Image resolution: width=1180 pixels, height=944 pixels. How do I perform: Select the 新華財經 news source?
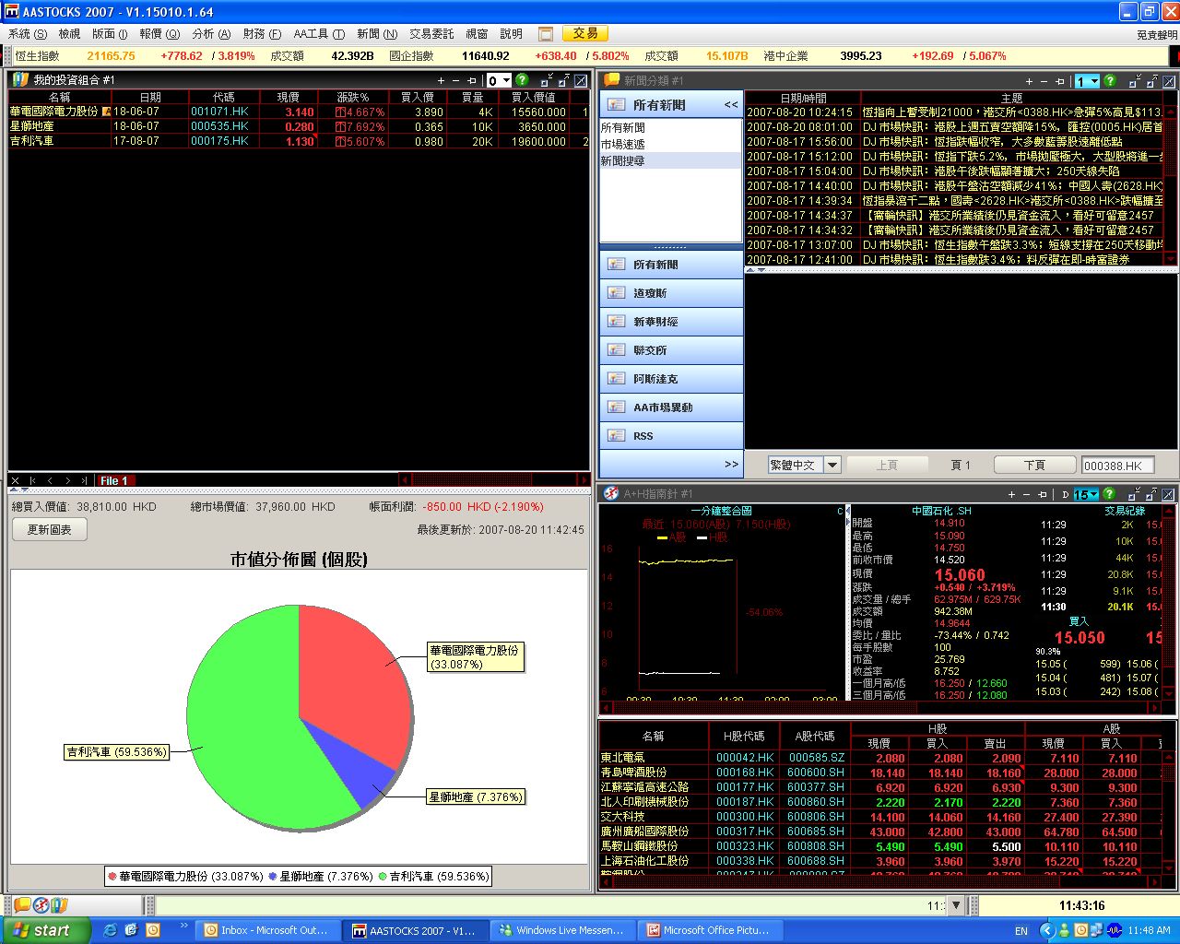pos(671,322)
